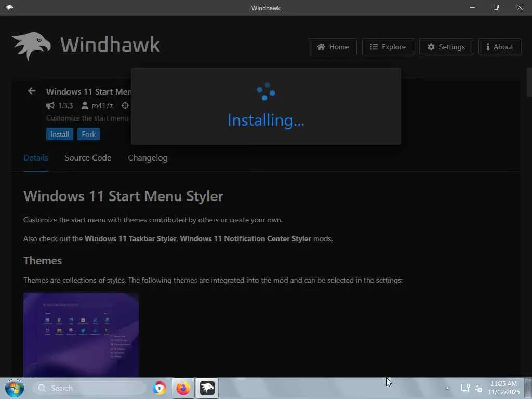Click the crosshair target icon beside author
This screenshot has width=532, height=399.
click(x=125, y=105)
